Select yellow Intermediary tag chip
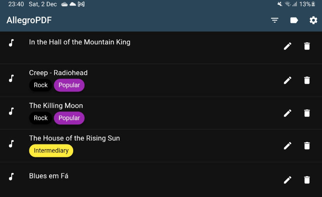This screenshot has height=197, width=322. pyautogui.click(x=51, y=151)
